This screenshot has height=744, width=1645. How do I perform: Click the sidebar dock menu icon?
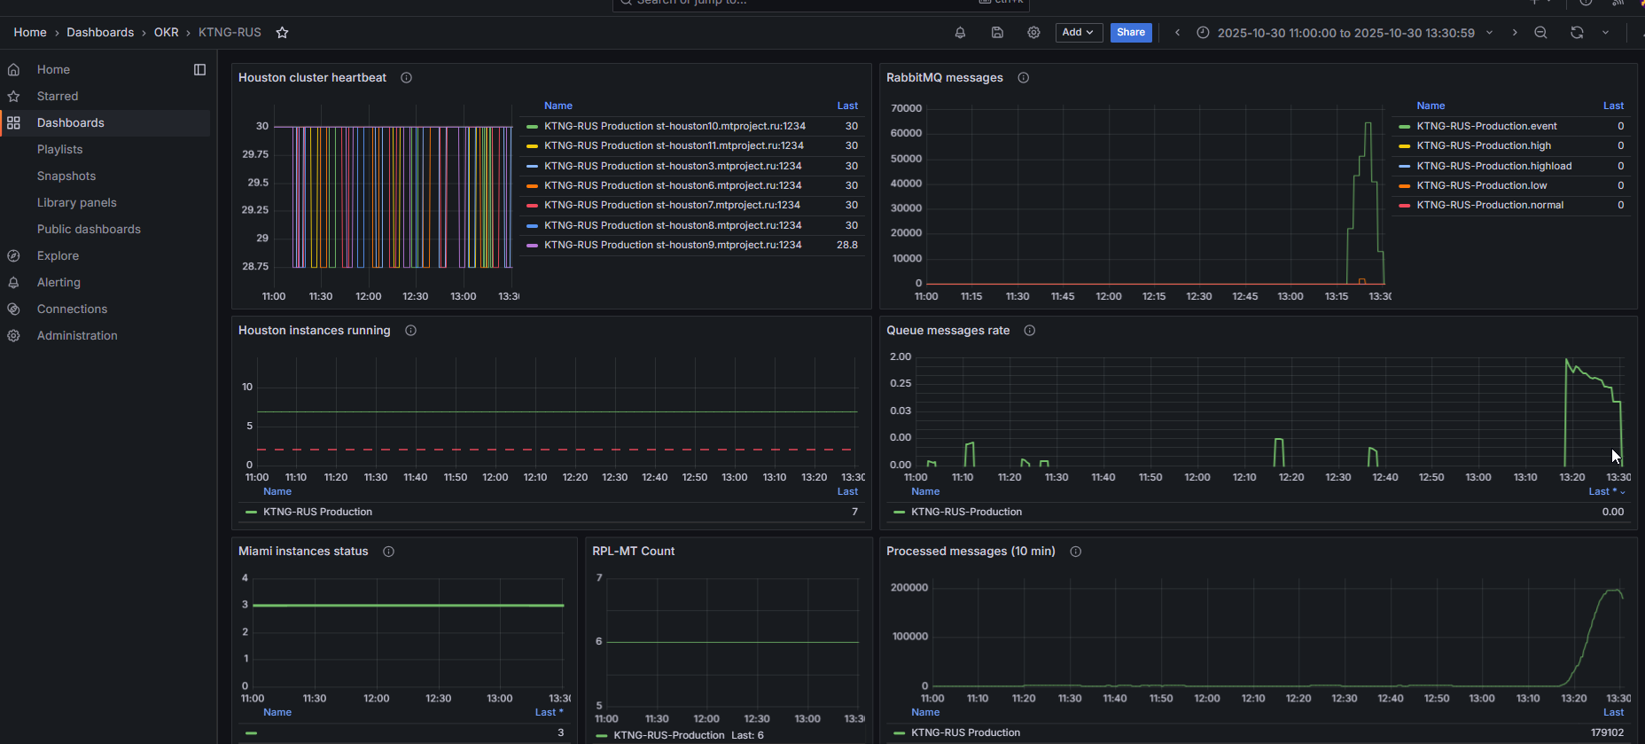pyautogui.click(x=199, y=69)
